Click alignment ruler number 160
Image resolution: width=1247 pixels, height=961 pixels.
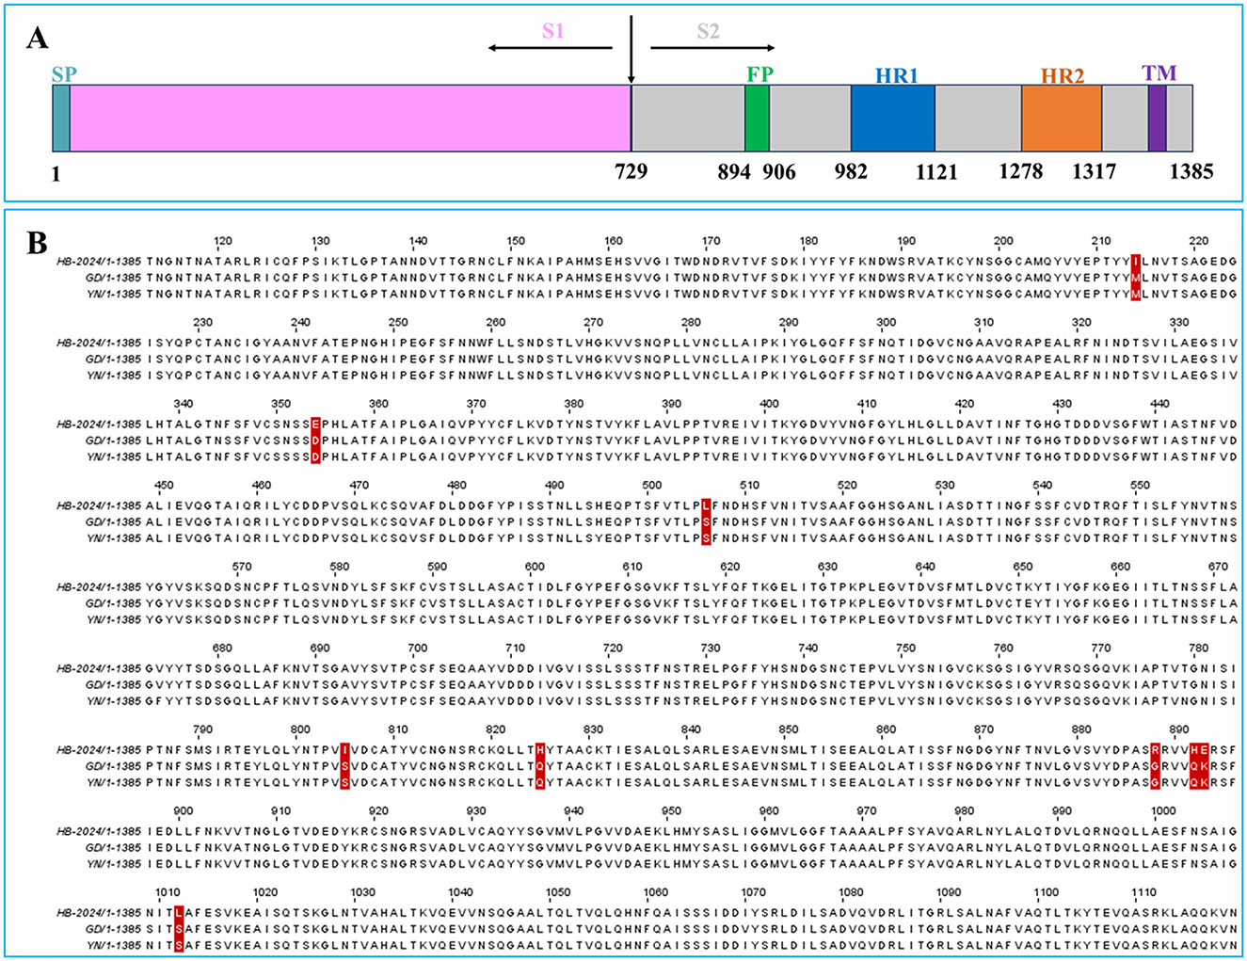pos(614,241)
